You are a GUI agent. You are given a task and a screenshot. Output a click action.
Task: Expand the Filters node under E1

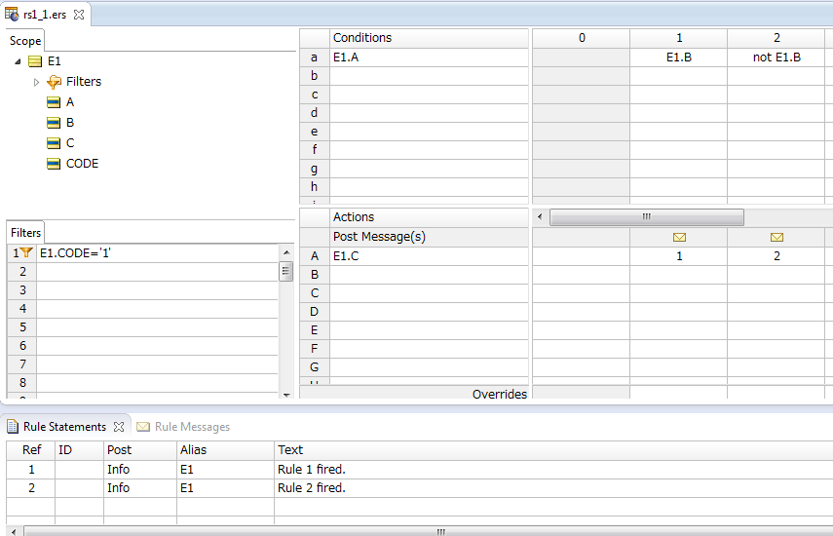coord(36,82)
